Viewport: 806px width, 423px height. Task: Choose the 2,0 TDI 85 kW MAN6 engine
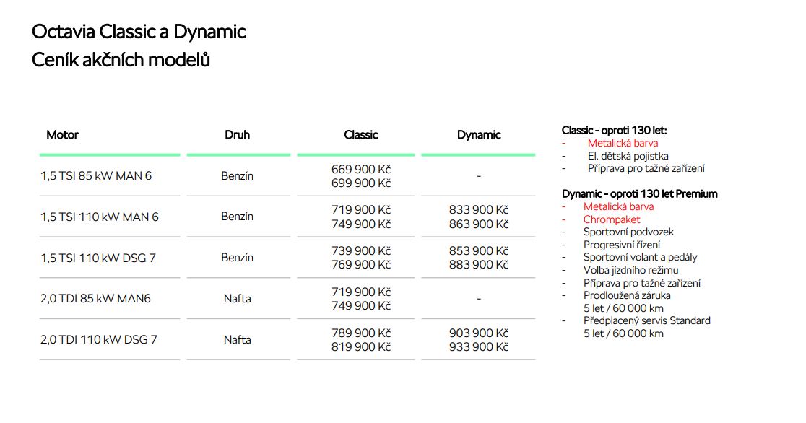click(95, 298)
